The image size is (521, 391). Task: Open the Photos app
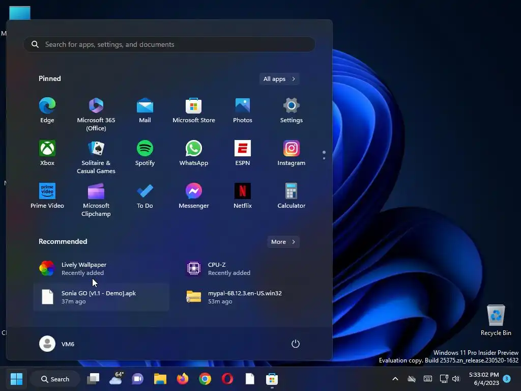pyautogui.click(x=243, y=110)
